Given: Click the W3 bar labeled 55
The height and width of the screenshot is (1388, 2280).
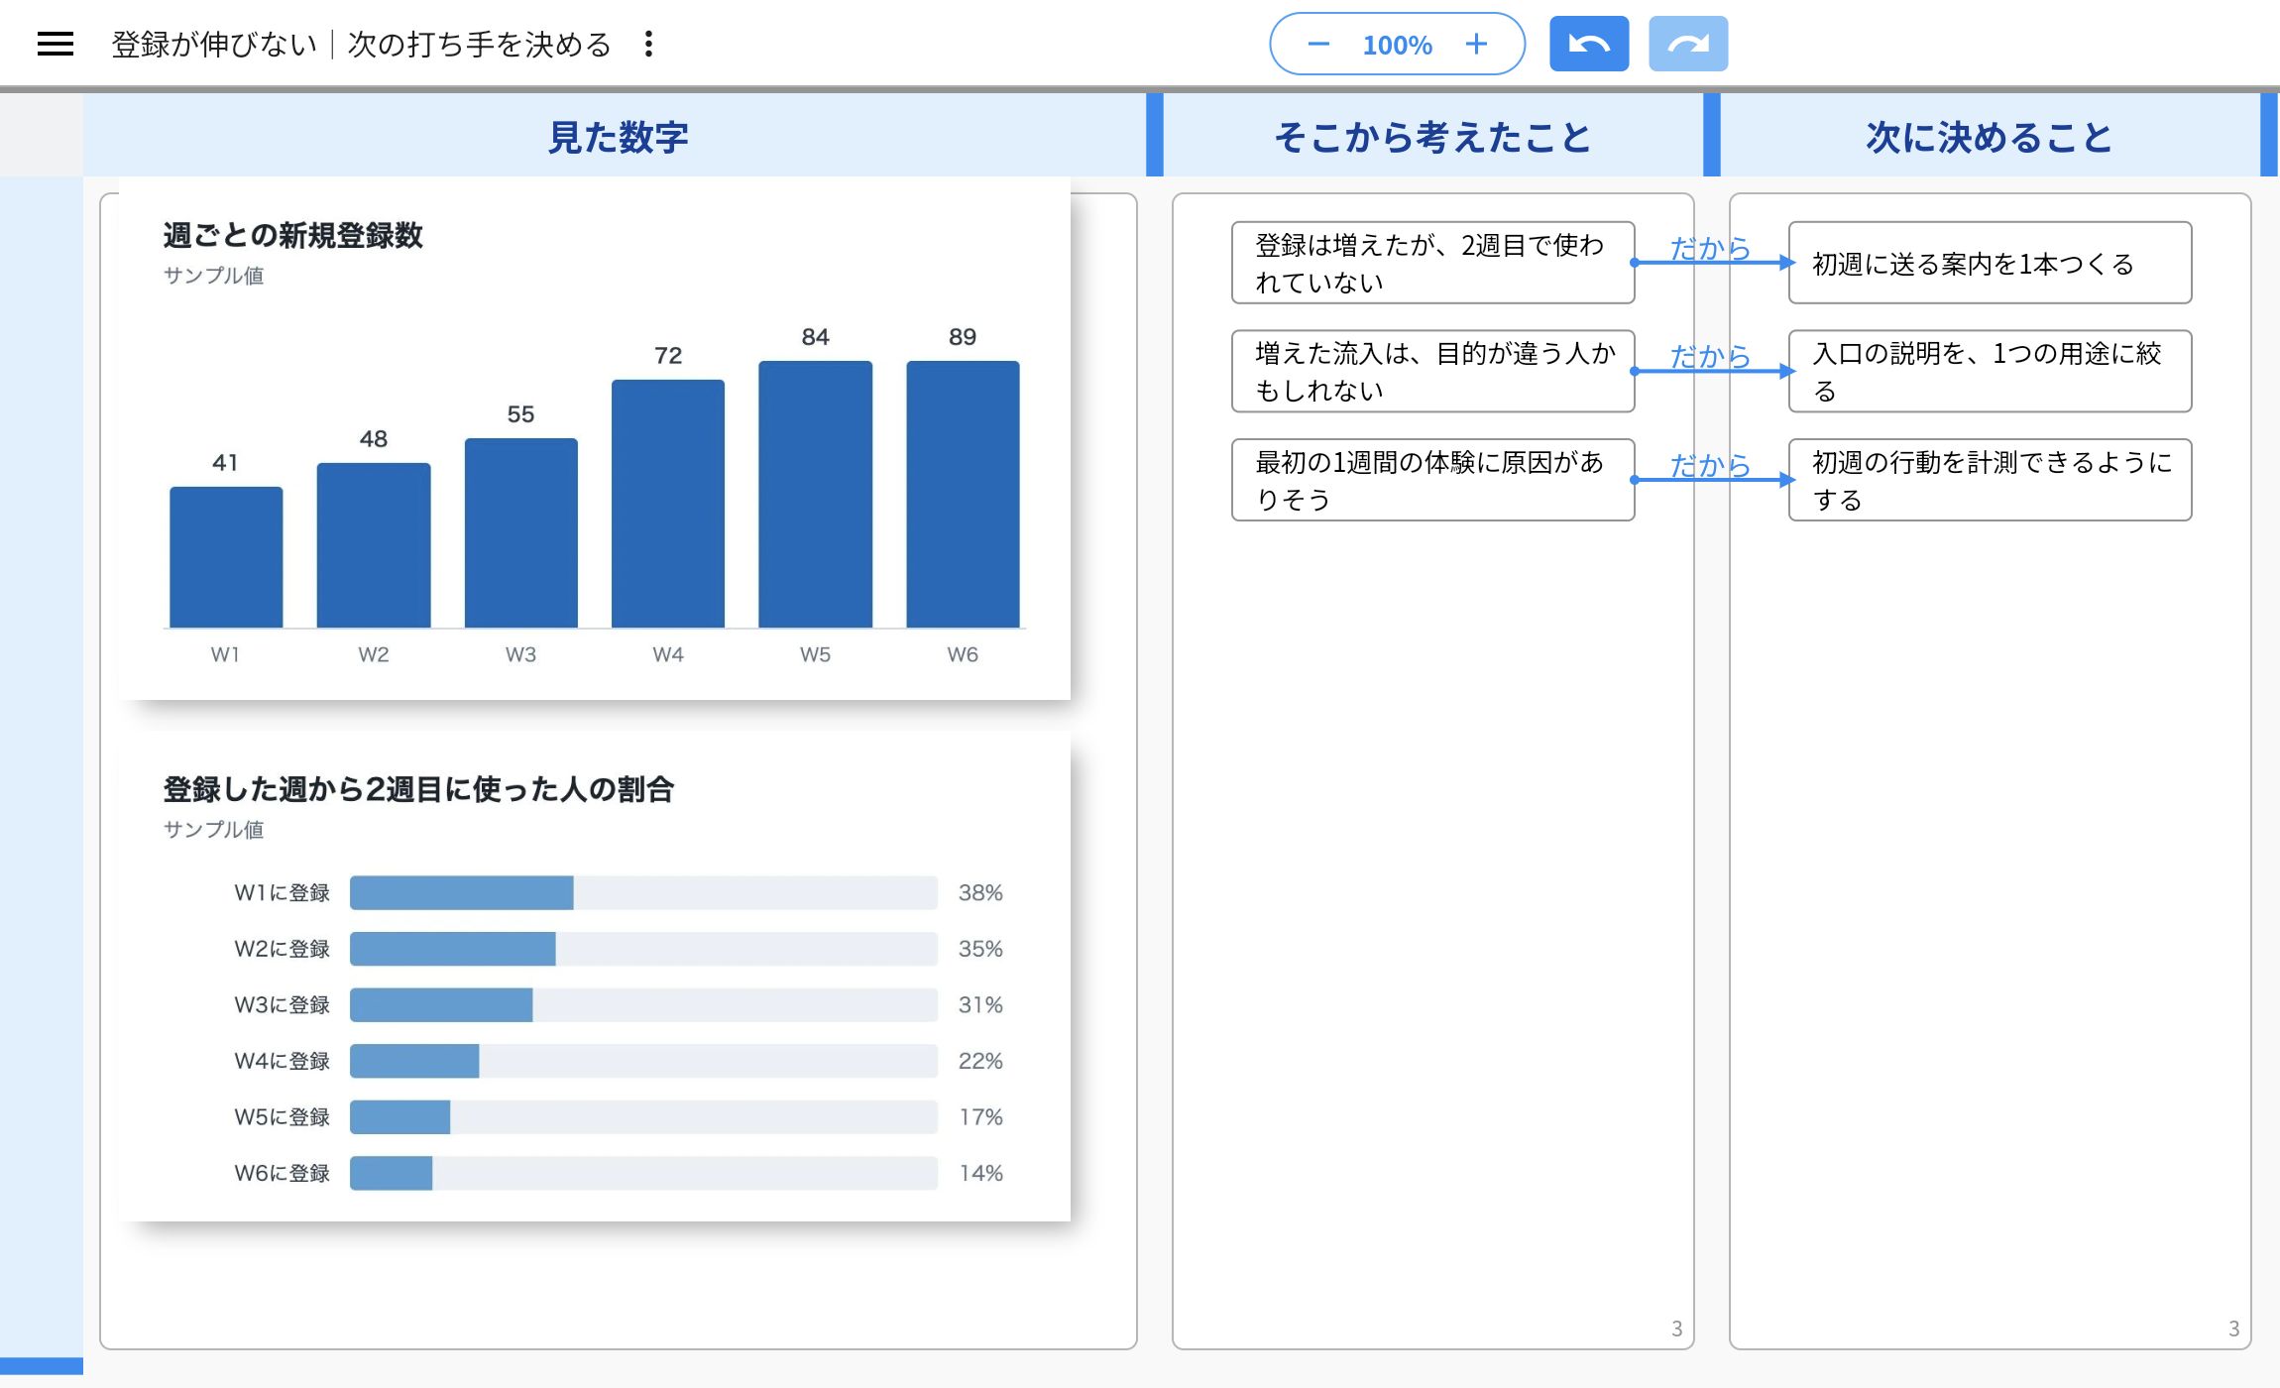Looking at the screenshot, I should tap(521, 533).
